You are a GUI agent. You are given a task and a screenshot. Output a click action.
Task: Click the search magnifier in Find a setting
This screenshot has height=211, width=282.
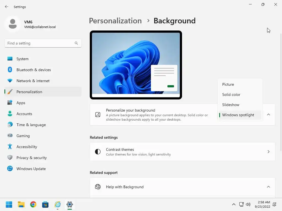pos(76,43)
